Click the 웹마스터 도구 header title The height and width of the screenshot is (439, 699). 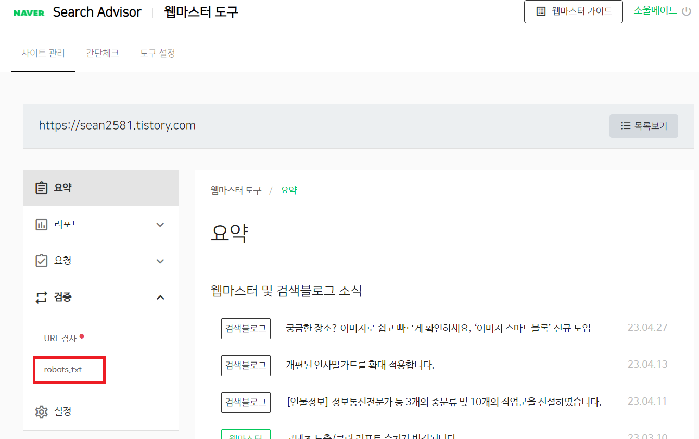tap(201, 12)
